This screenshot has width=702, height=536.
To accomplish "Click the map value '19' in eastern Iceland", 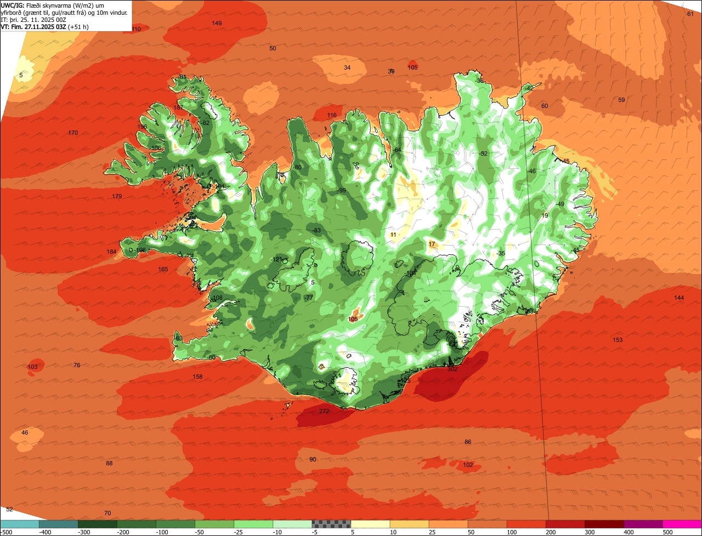I will (x=545, y=215).
